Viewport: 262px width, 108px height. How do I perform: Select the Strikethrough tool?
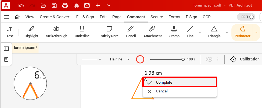[57, 32]
